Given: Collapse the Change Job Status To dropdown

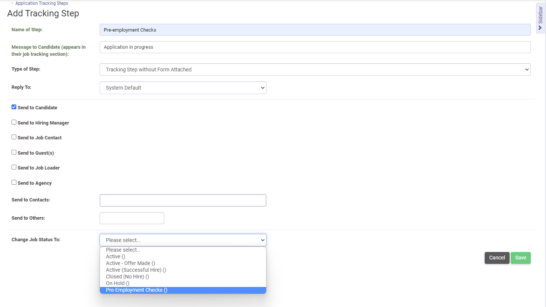Looking at the screenshot, I should tap(183, 240).
